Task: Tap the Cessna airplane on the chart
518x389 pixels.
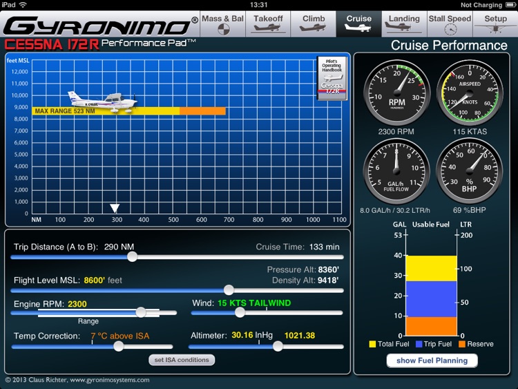Action: coord(102,102)
